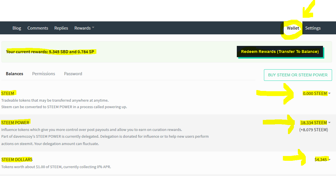Open the Blog tab

point(17,28)
